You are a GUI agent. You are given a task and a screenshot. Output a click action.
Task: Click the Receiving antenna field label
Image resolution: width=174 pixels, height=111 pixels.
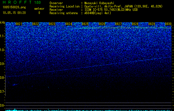[x=64, y=13]
